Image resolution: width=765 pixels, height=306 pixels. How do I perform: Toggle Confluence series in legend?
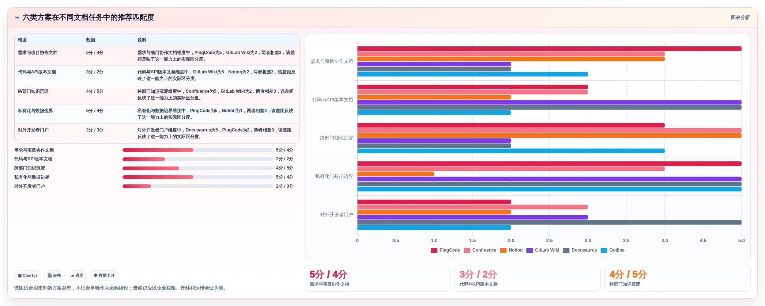(x=480, y=250)
